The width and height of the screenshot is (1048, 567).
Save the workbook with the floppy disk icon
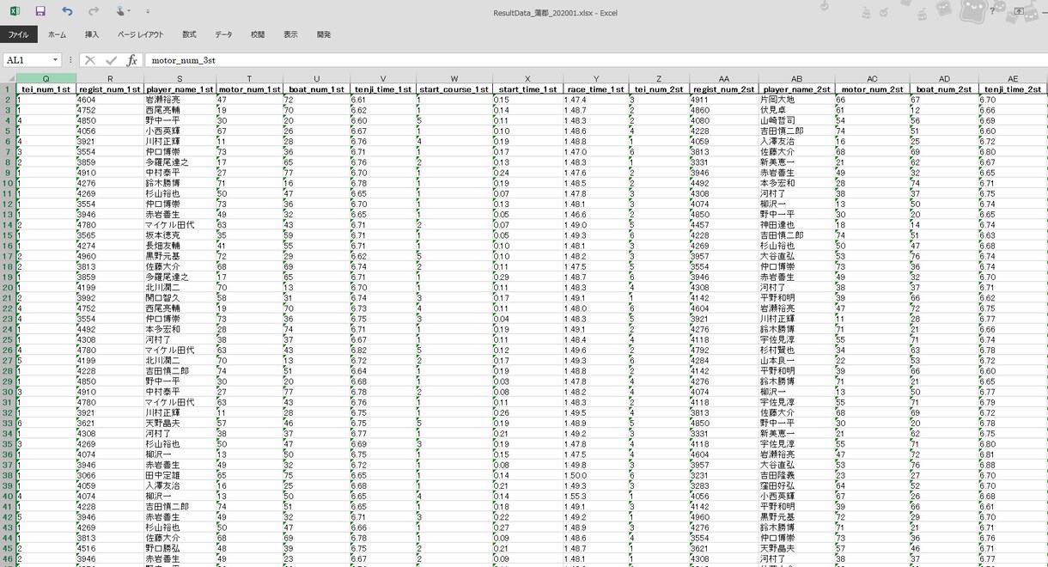coord(40,11)
